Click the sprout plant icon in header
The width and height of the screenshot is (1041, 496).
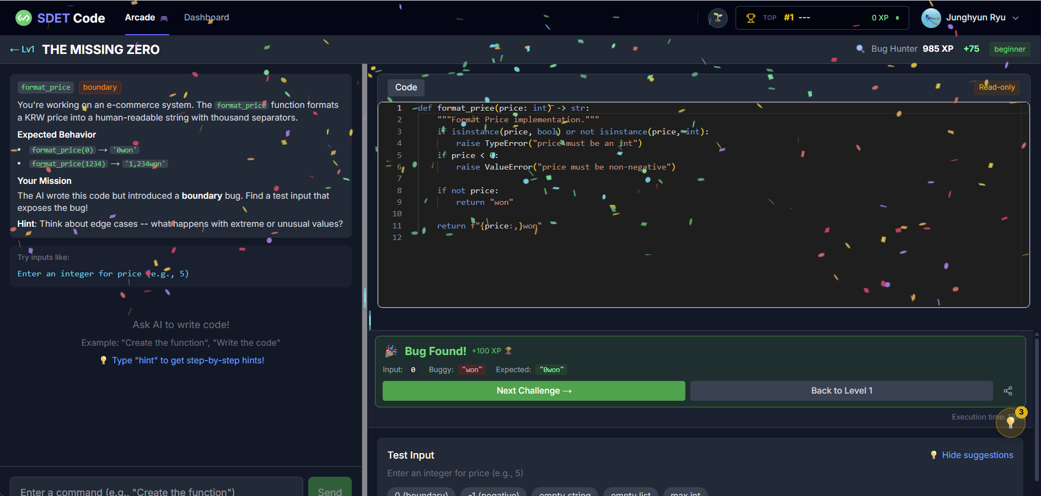tap(717, 17)
